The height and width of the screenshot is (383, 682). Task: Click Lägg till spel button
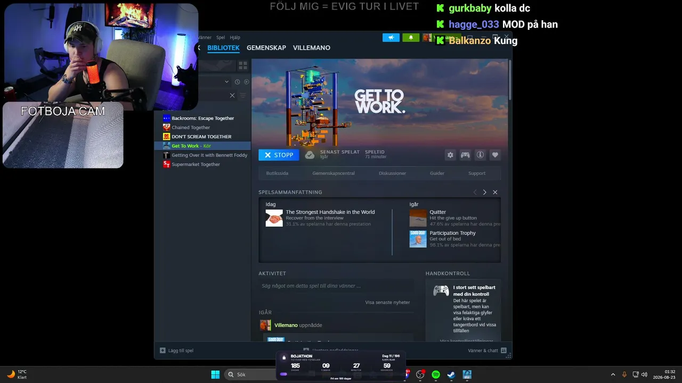(x=177, y=351)
